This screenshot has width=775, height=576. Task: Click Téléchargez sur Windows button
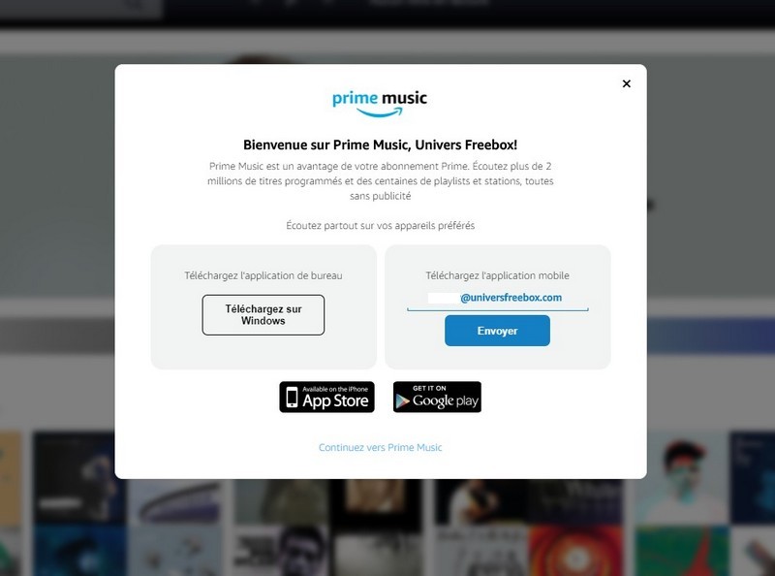(263, 315)
